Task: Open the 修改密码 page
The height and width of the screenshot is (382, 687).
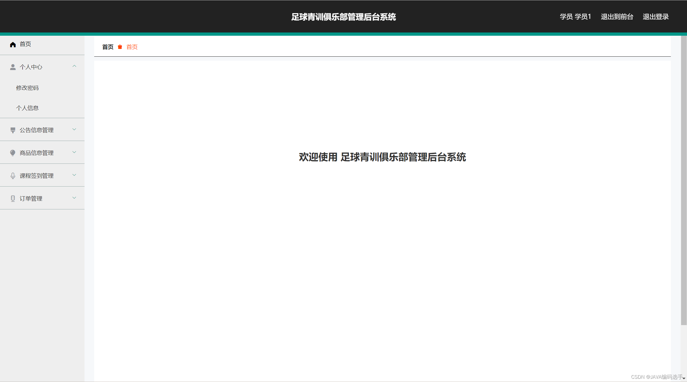Action: click(x=27, y=88)
